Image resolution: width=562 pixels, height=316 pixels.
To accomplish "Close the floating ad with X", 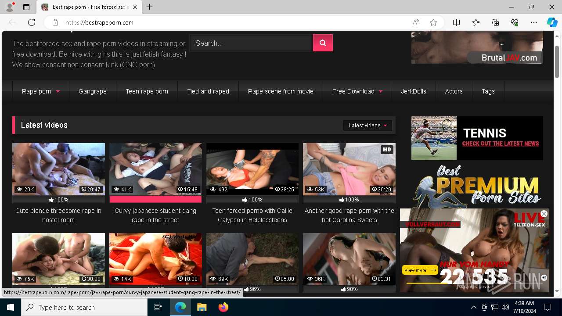I will [544, 214].
